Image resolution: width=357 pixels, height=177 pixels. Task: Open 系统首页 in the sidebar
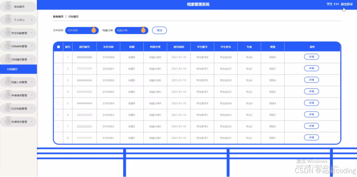click(18, 7)
